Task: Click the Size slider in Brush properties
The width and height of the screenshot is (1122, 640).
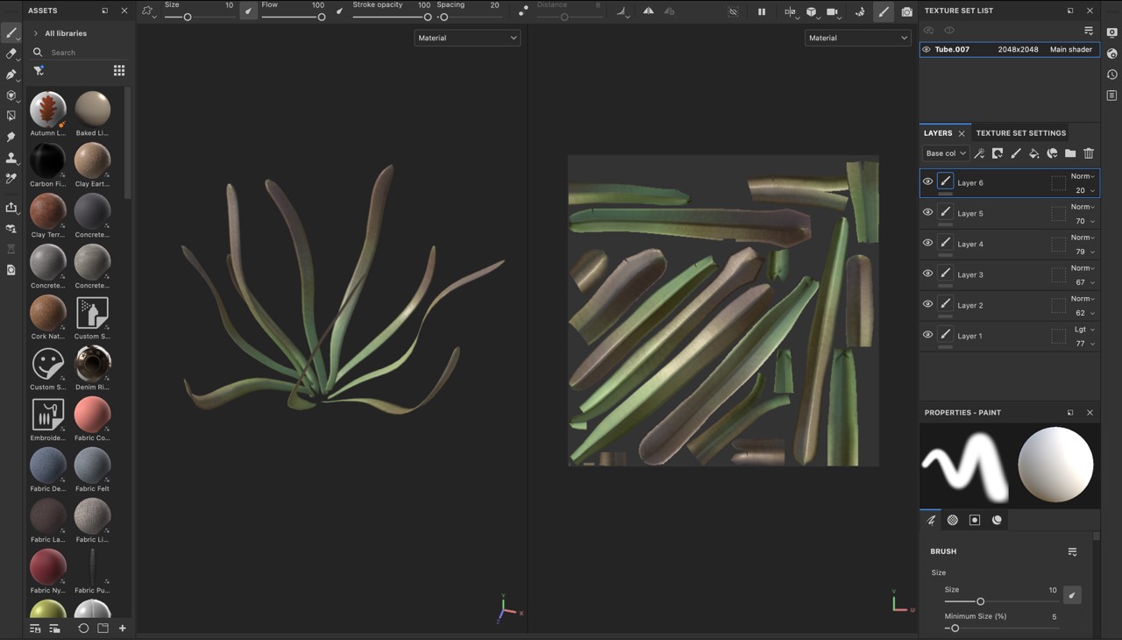Action: pyautogui.click(x=1000, y=601)
